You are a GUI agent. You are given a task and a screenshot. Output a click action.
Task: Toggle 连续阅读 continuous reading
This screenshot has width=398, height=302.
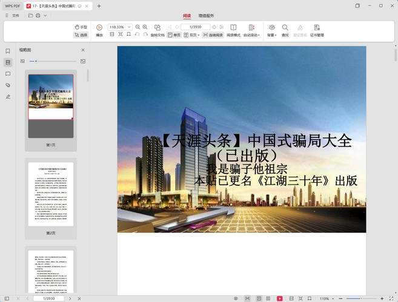pos(212,35)
